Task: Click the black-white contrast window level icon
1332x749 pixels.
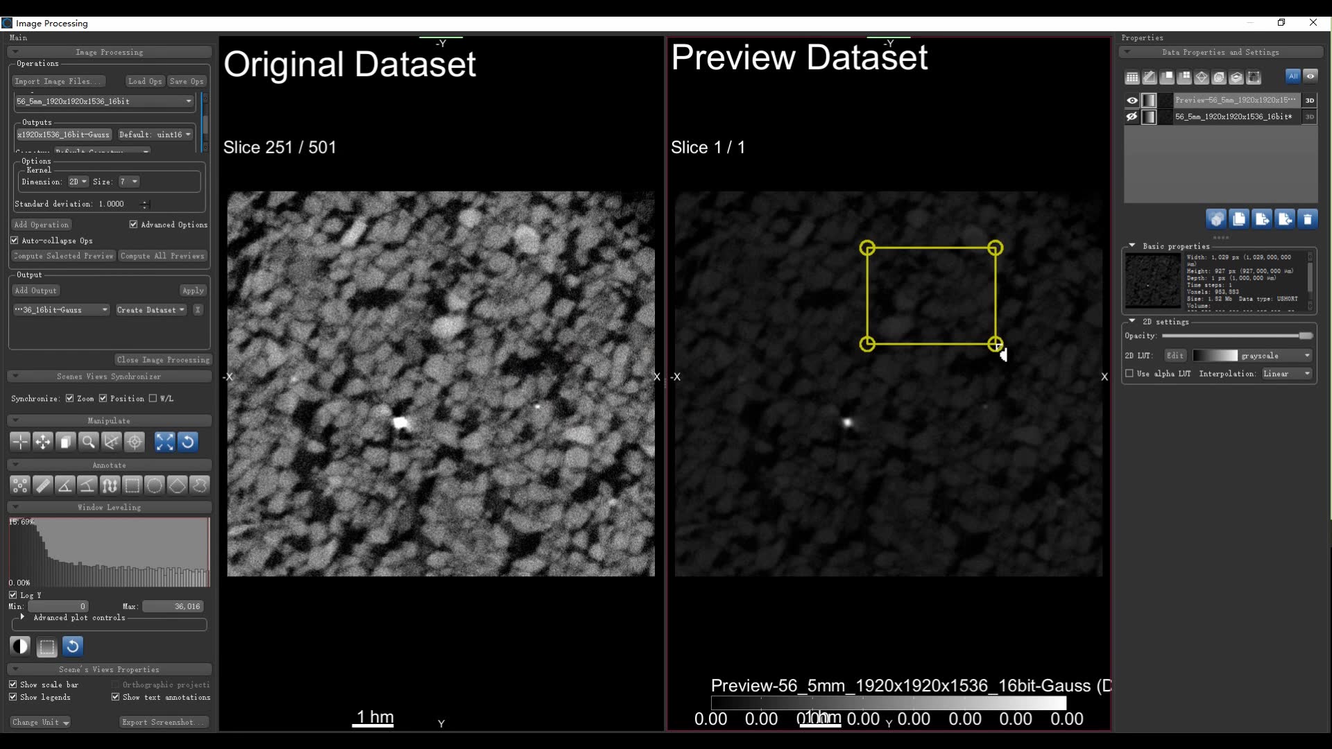Action: click(x=20, y=646)
